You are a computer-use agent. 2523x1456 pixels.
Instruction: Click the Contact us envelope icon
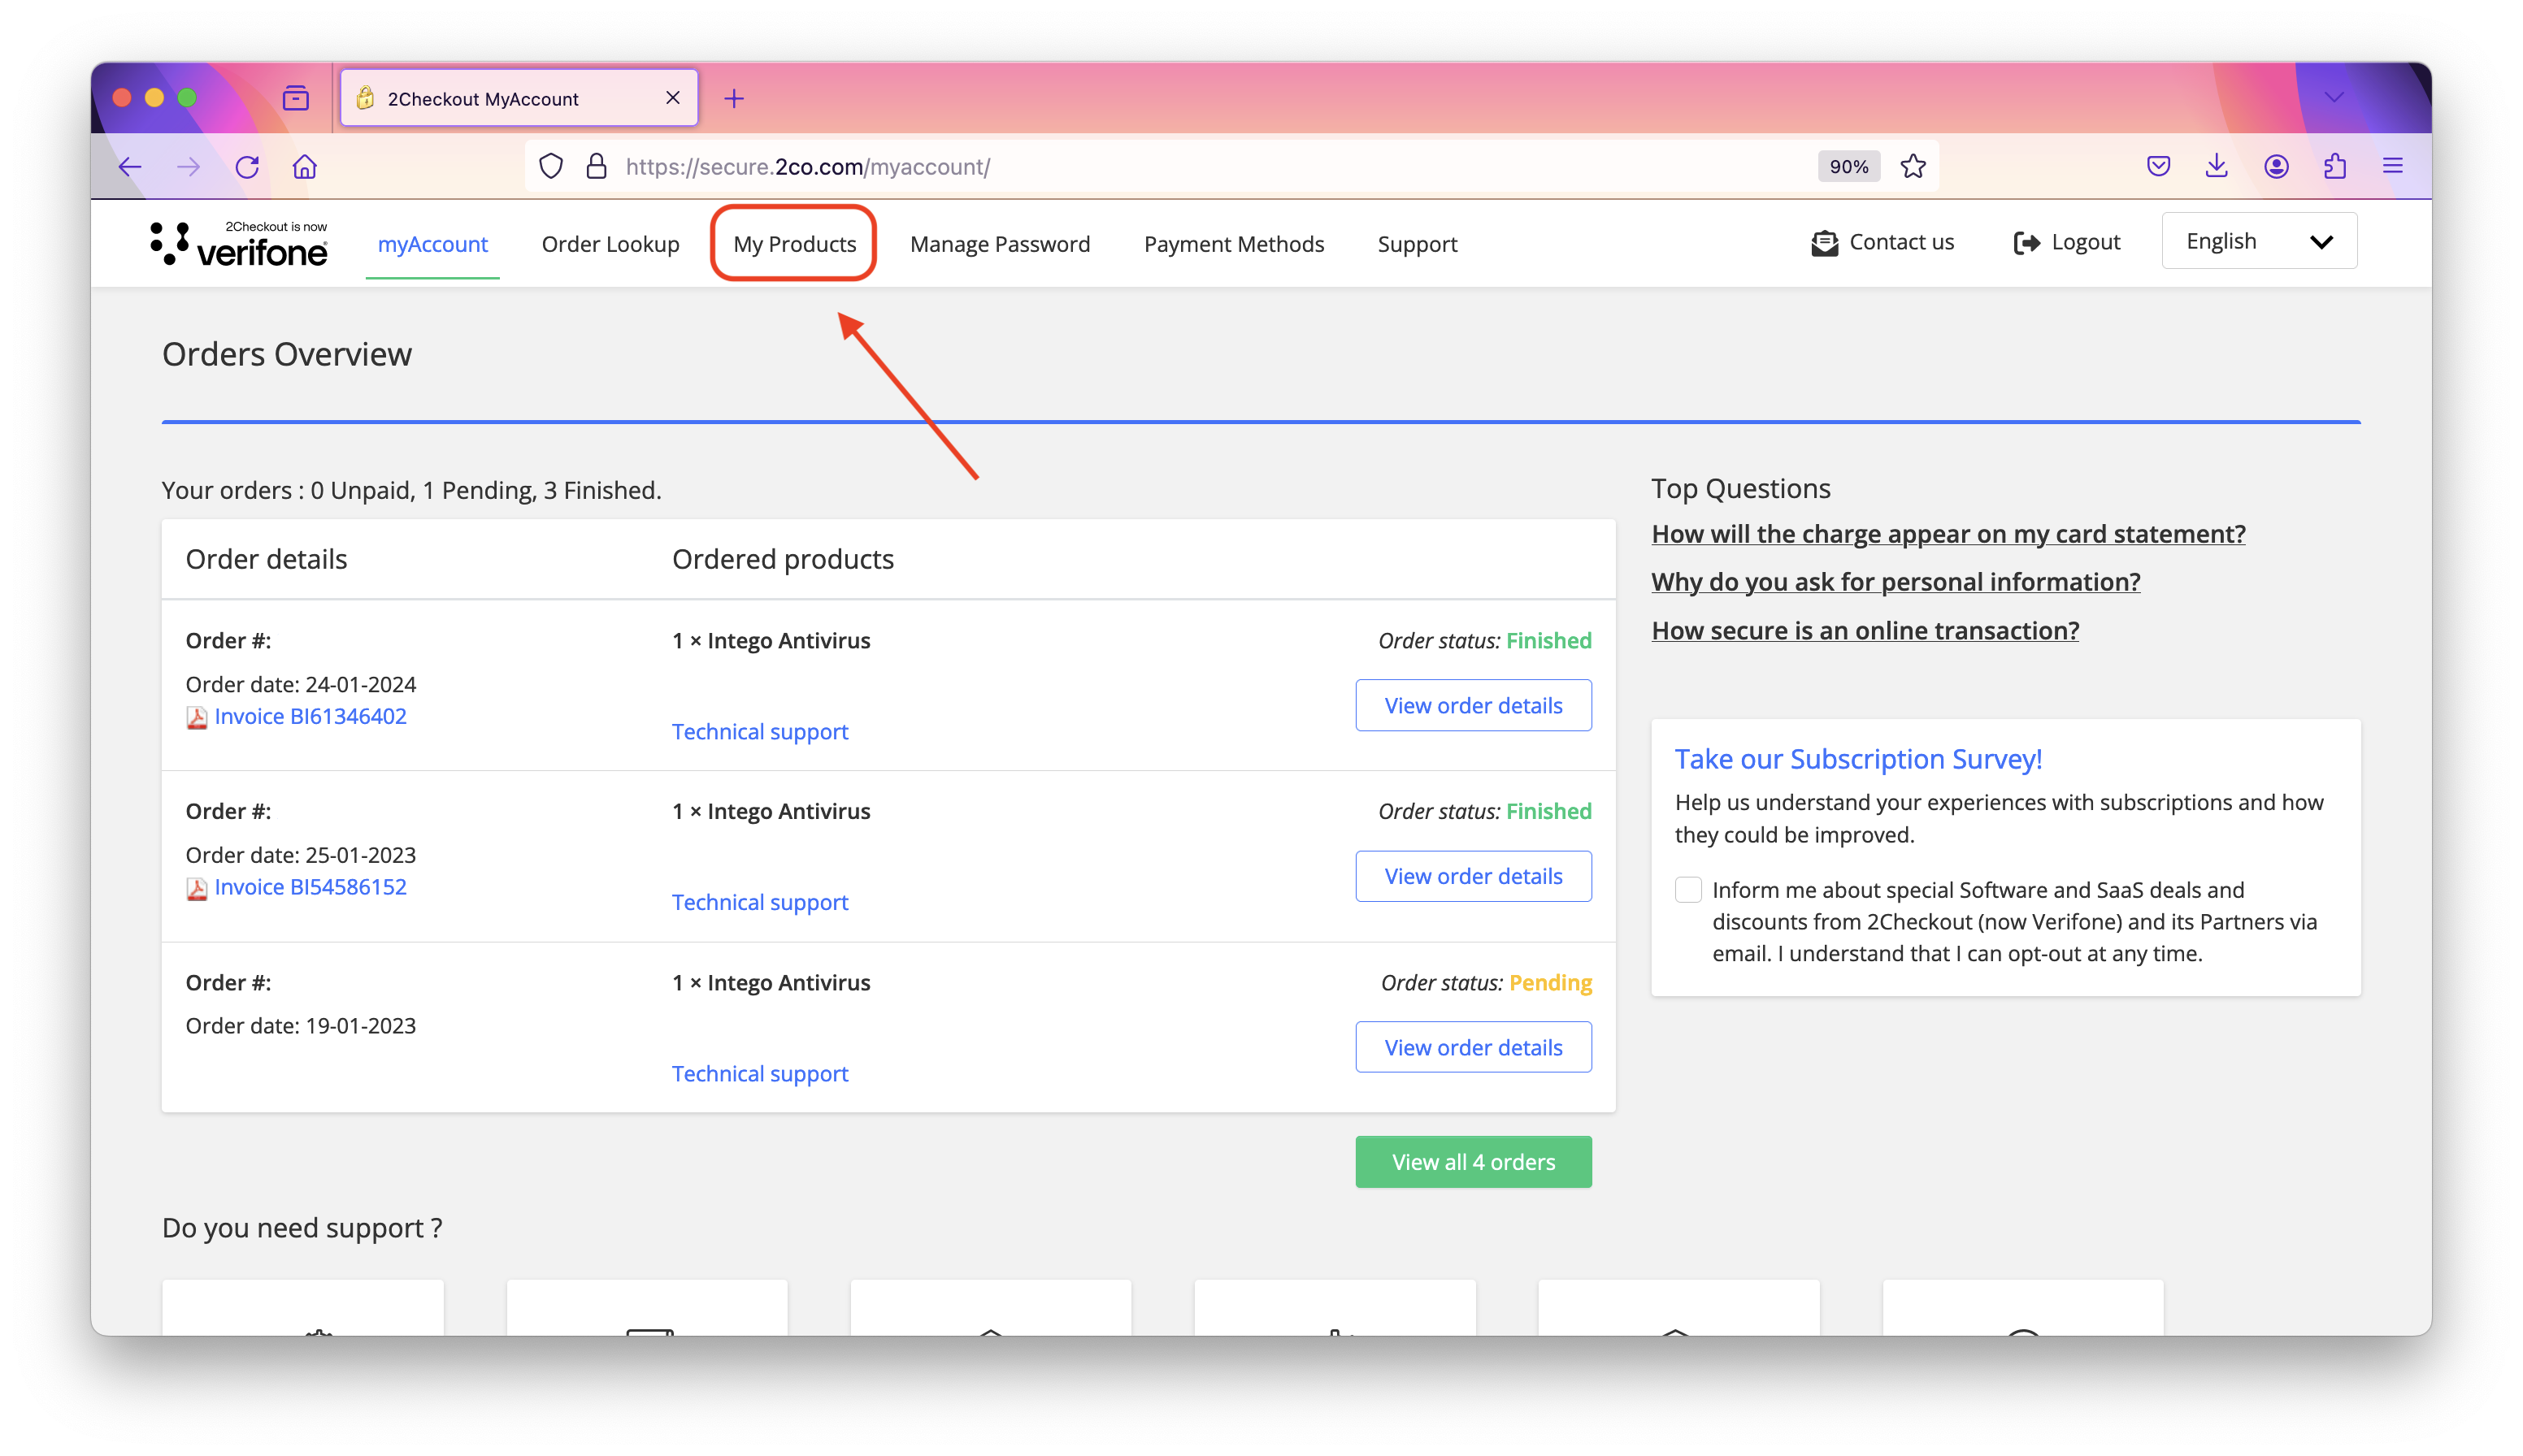(1824, 243)
